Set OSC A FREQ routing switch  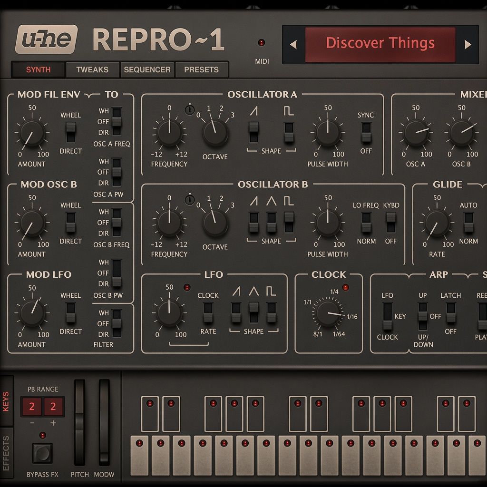coord(117,121)
